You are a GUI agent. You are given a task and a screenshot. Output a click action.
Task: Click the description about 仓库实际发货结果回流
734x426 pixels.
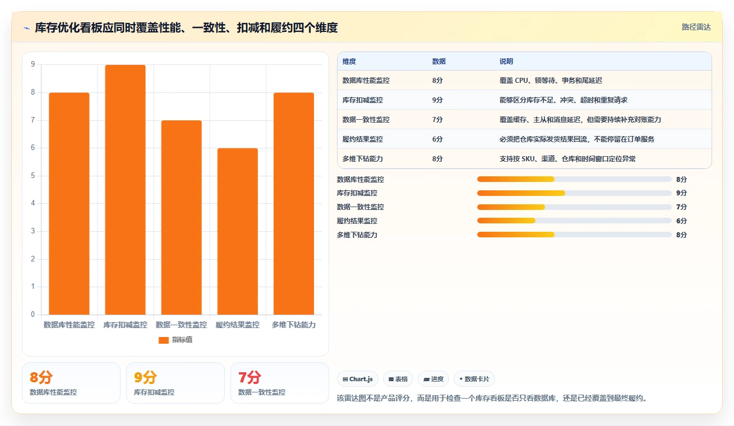[576, 139]
